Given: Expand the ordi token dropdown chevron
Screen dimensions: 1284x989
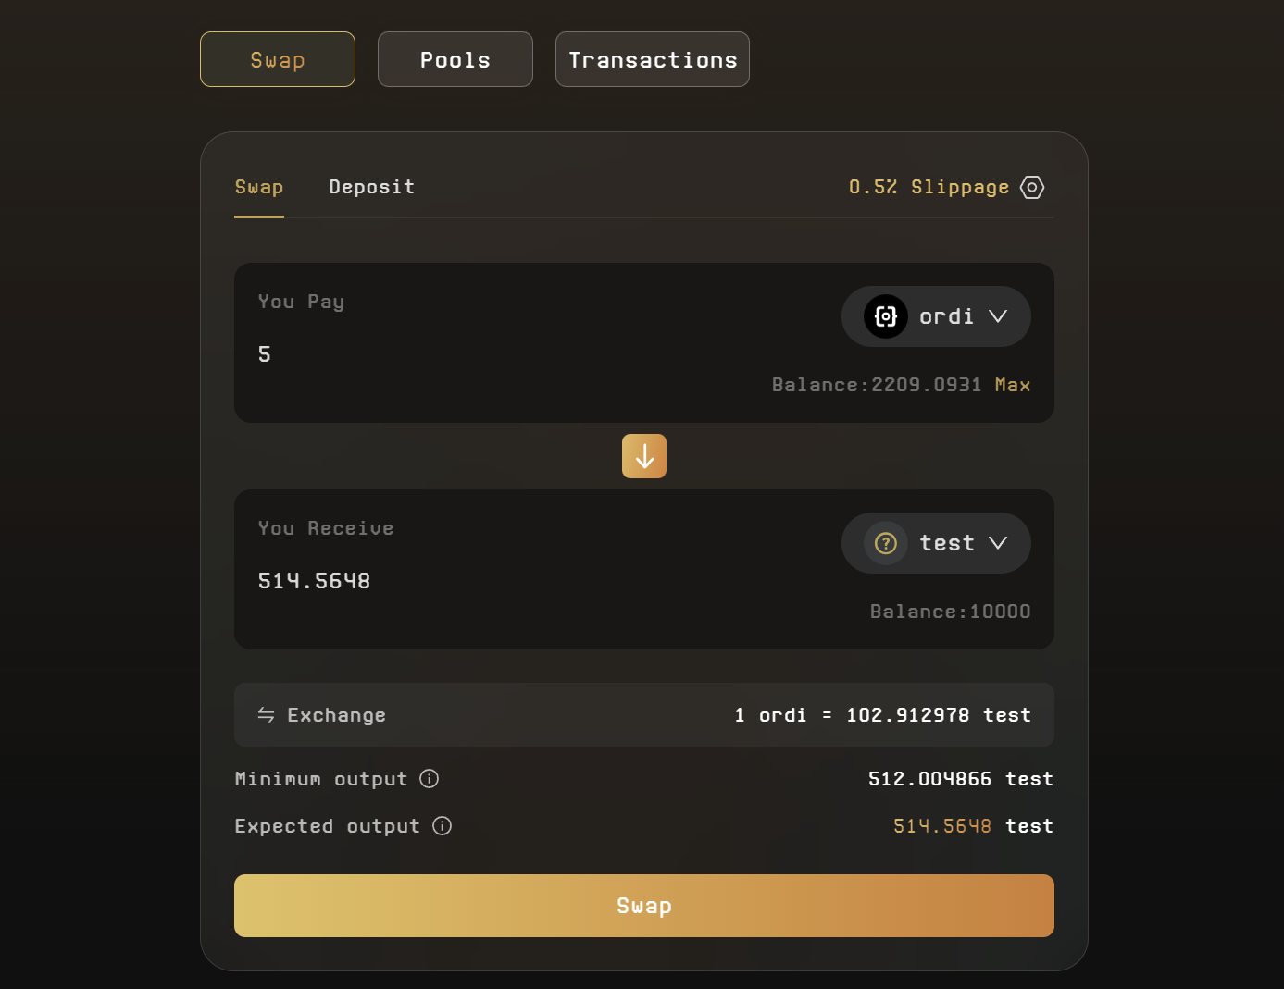Looking at the screenshot, I should pyautogui.click(x=998, y=316).
